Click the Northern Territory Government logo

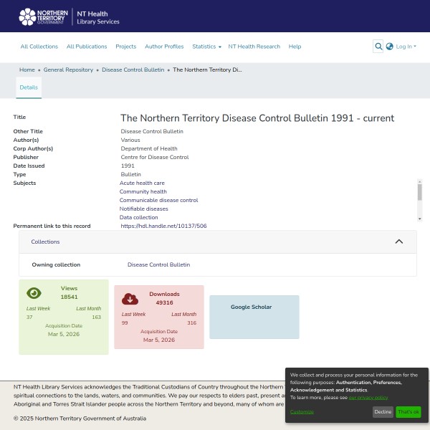pos(44,16)
